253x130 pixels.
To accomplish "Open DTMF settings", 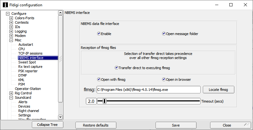I will (x=23, y=75).
